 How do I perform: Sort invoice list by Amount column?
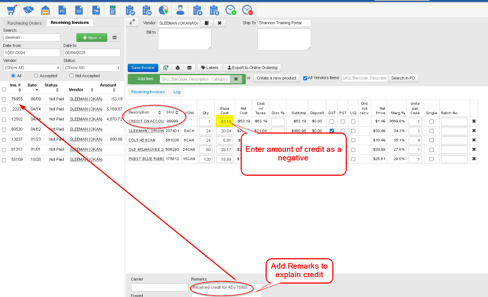tap(113, 90)
